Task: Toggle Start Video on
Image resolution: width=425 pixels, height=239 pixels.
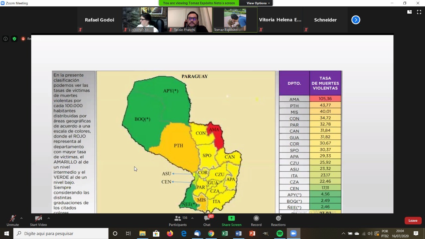Action: (x=38, y=220)
